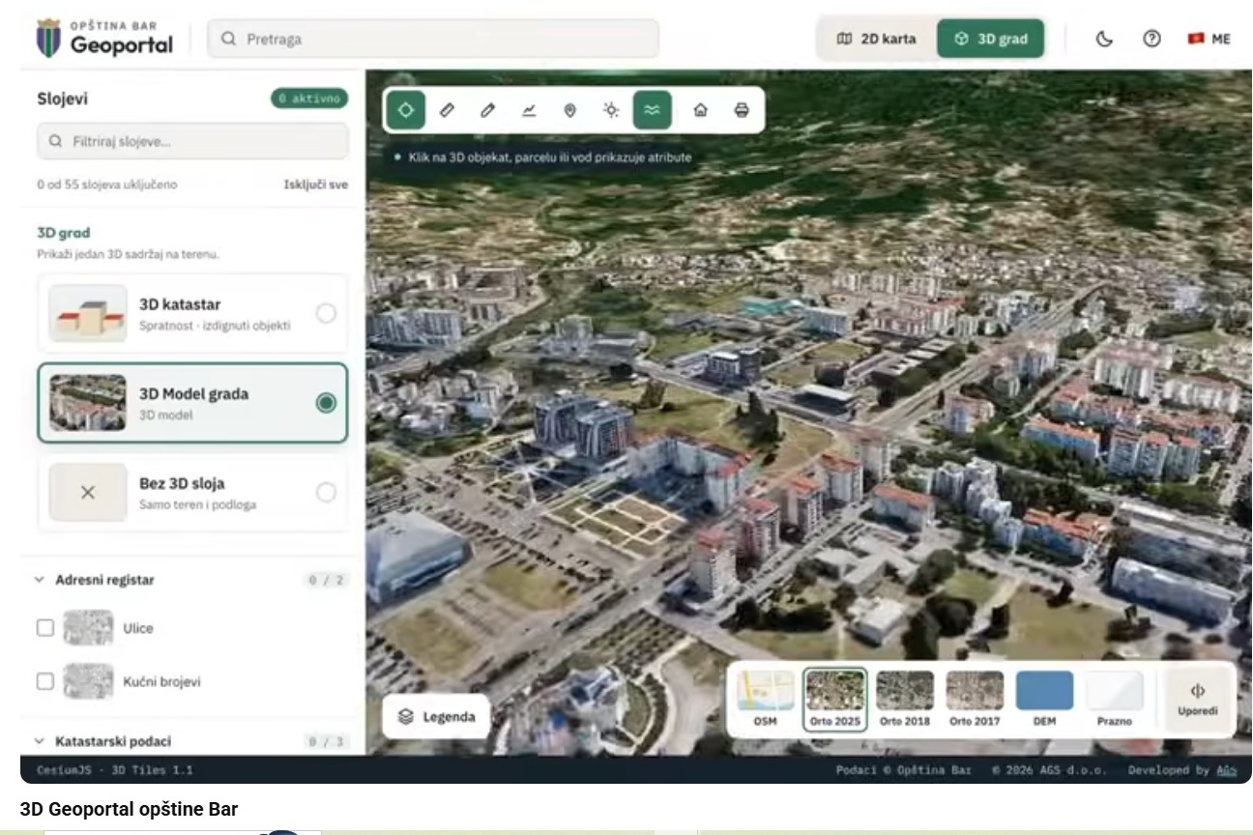Select the identify/target tool in map toolbar
Screen dimensions: 1253x835
click(406, 110)
